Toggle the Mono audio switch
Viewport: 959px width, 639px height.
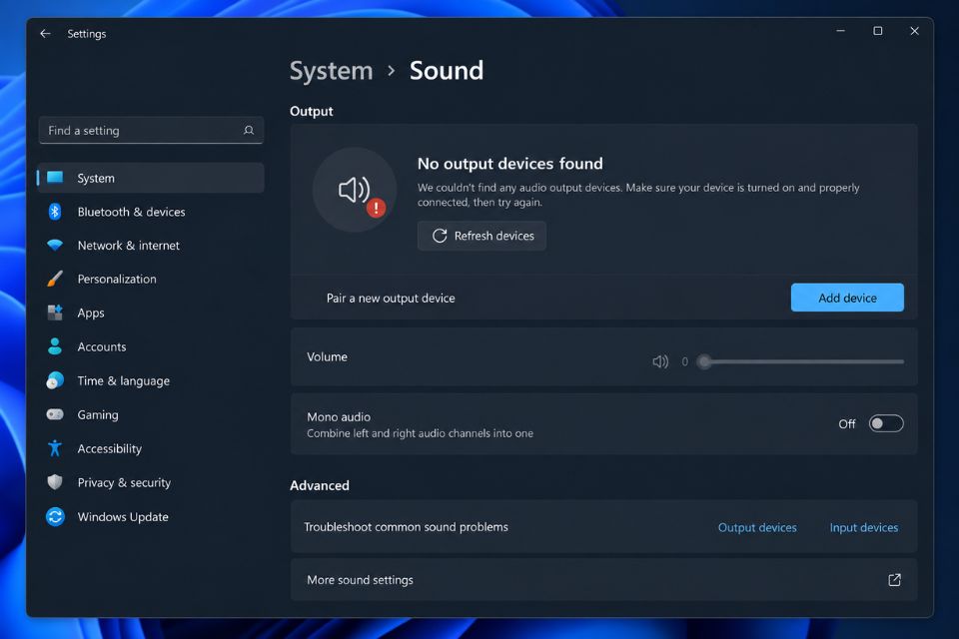886,423
